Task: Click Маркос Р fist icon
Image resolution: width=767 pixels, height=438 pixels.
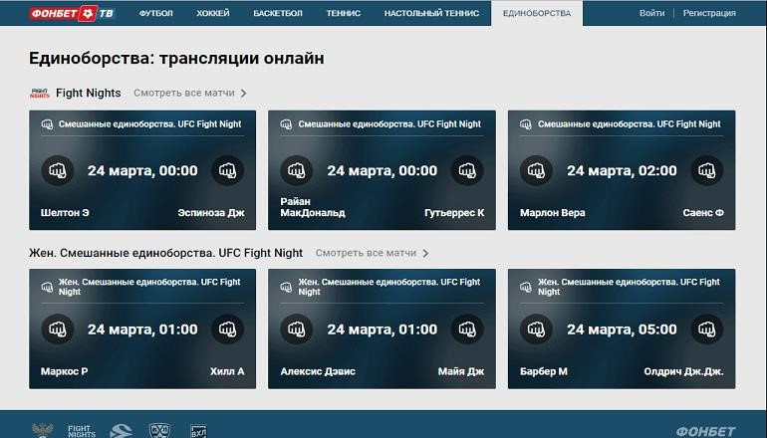Action: coord(58,329)
